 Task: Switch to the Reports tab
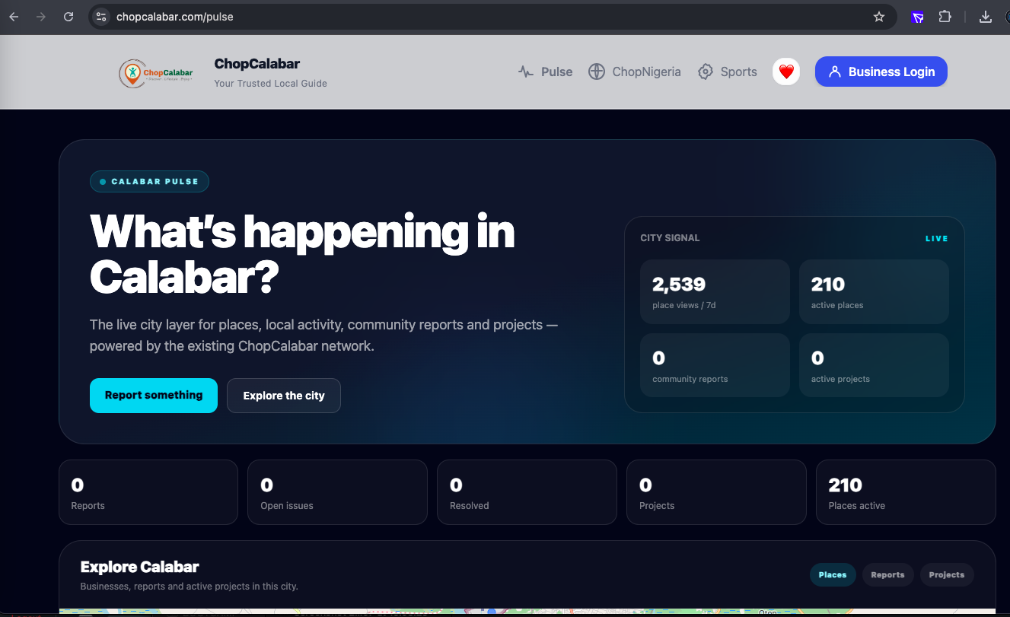click(887, 575)
